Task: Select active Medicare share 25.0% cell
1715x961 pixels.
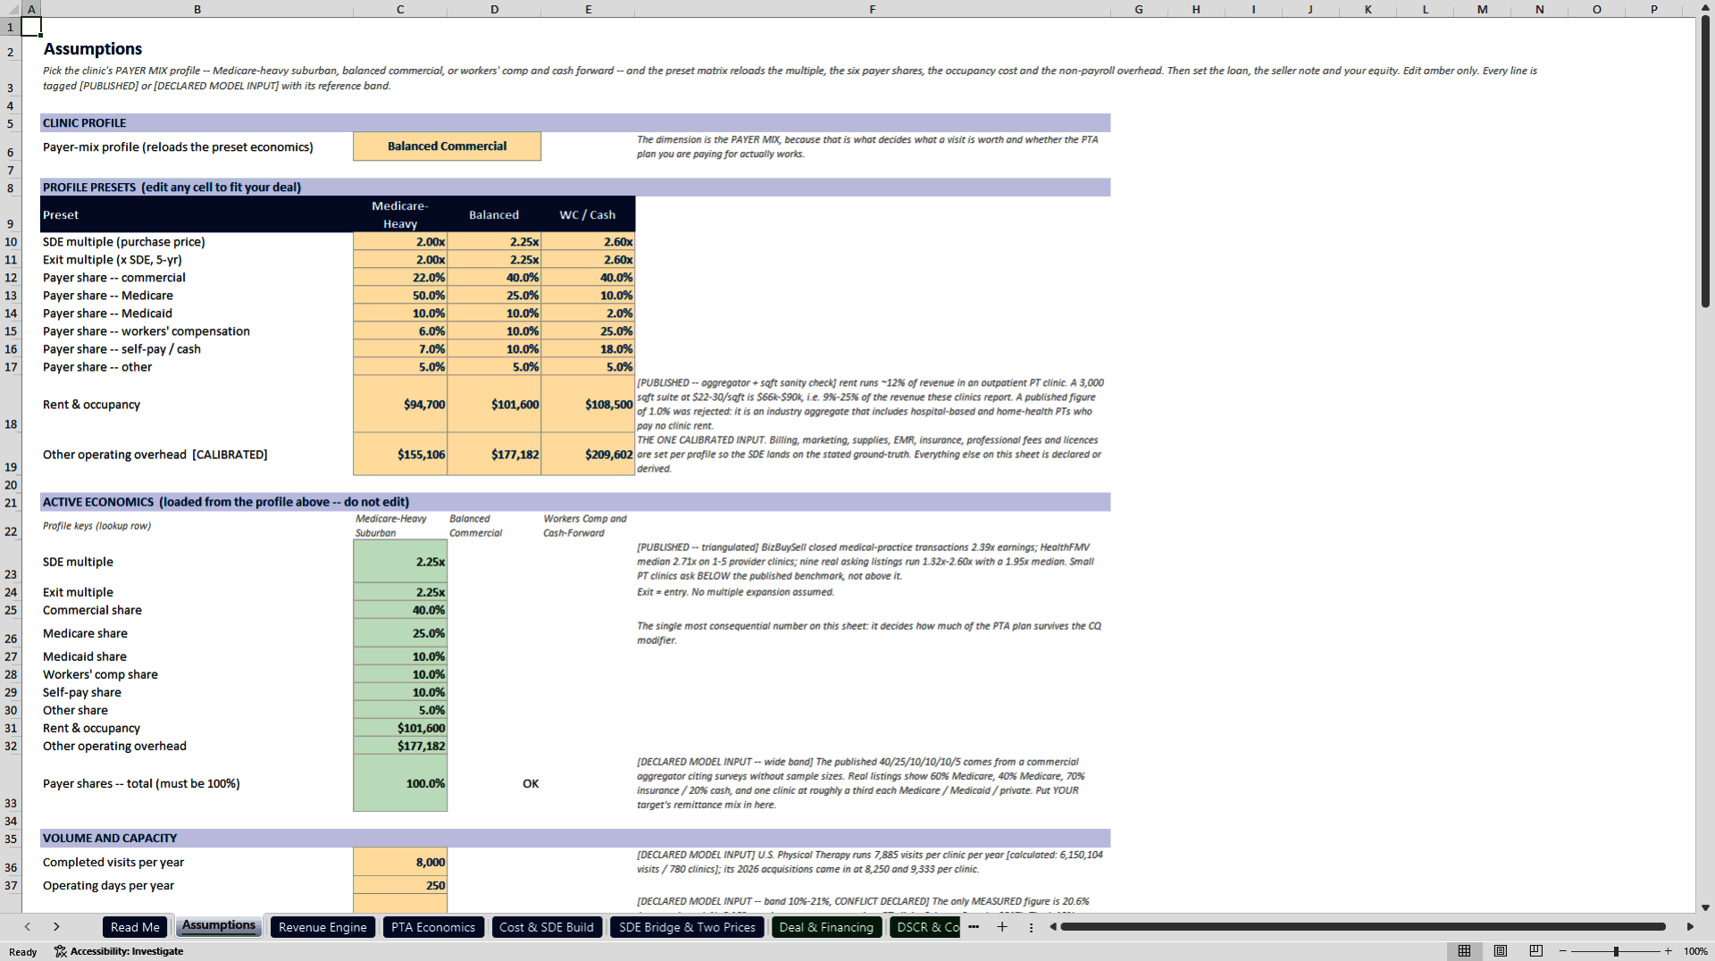Action: tap(400, 633)
